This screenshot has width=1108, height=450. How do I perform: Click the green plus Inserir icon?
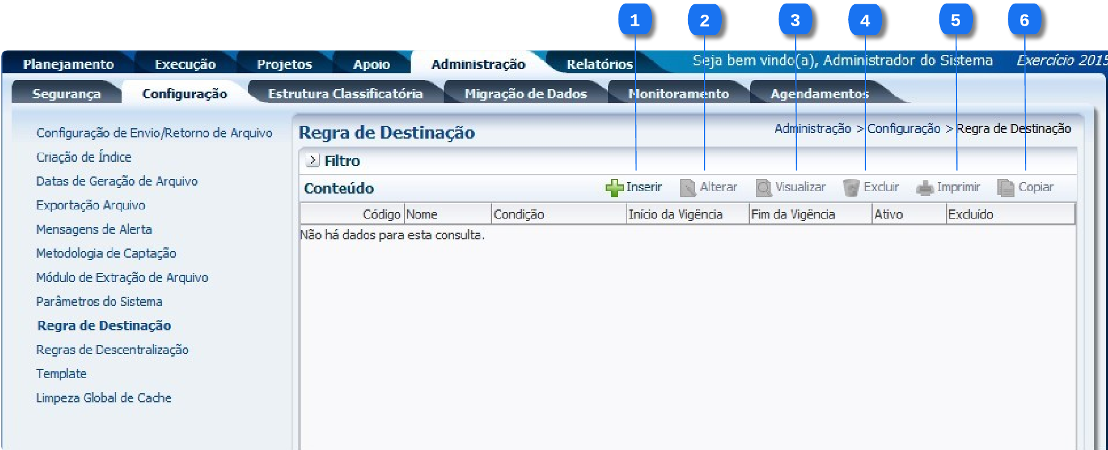pos(614,188)
